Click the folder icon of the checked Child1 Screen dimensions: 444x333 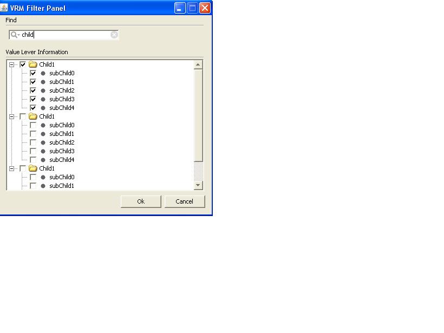(x=33, y=64)
